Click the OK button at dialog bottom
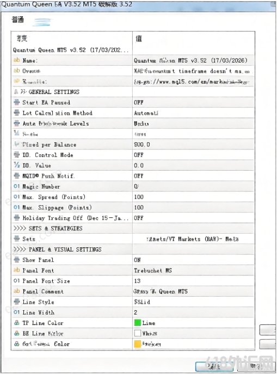 (x=213, y=366)
